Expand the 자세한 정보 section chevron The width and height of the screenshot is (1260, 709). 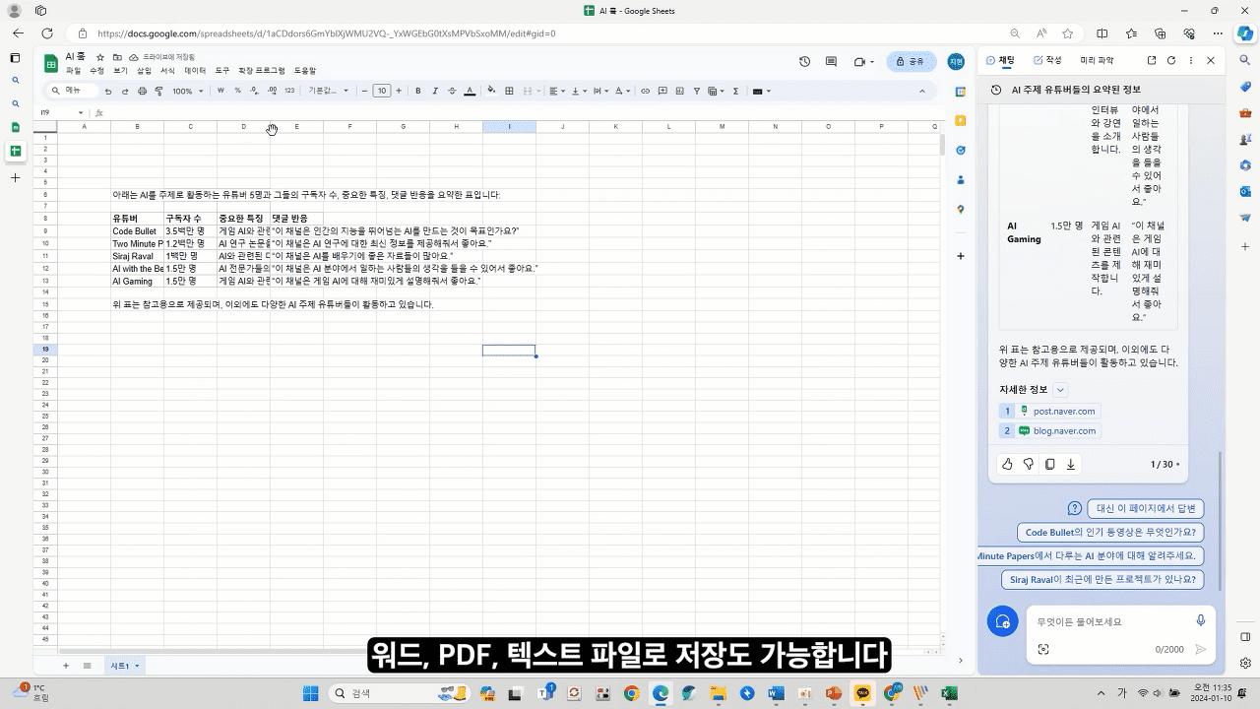(x=1060, y=389)
